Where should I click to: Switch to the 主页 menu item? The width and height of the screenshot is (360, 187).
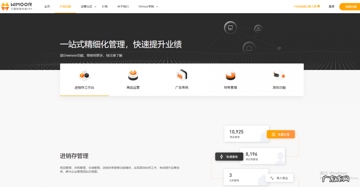point(47,6)
